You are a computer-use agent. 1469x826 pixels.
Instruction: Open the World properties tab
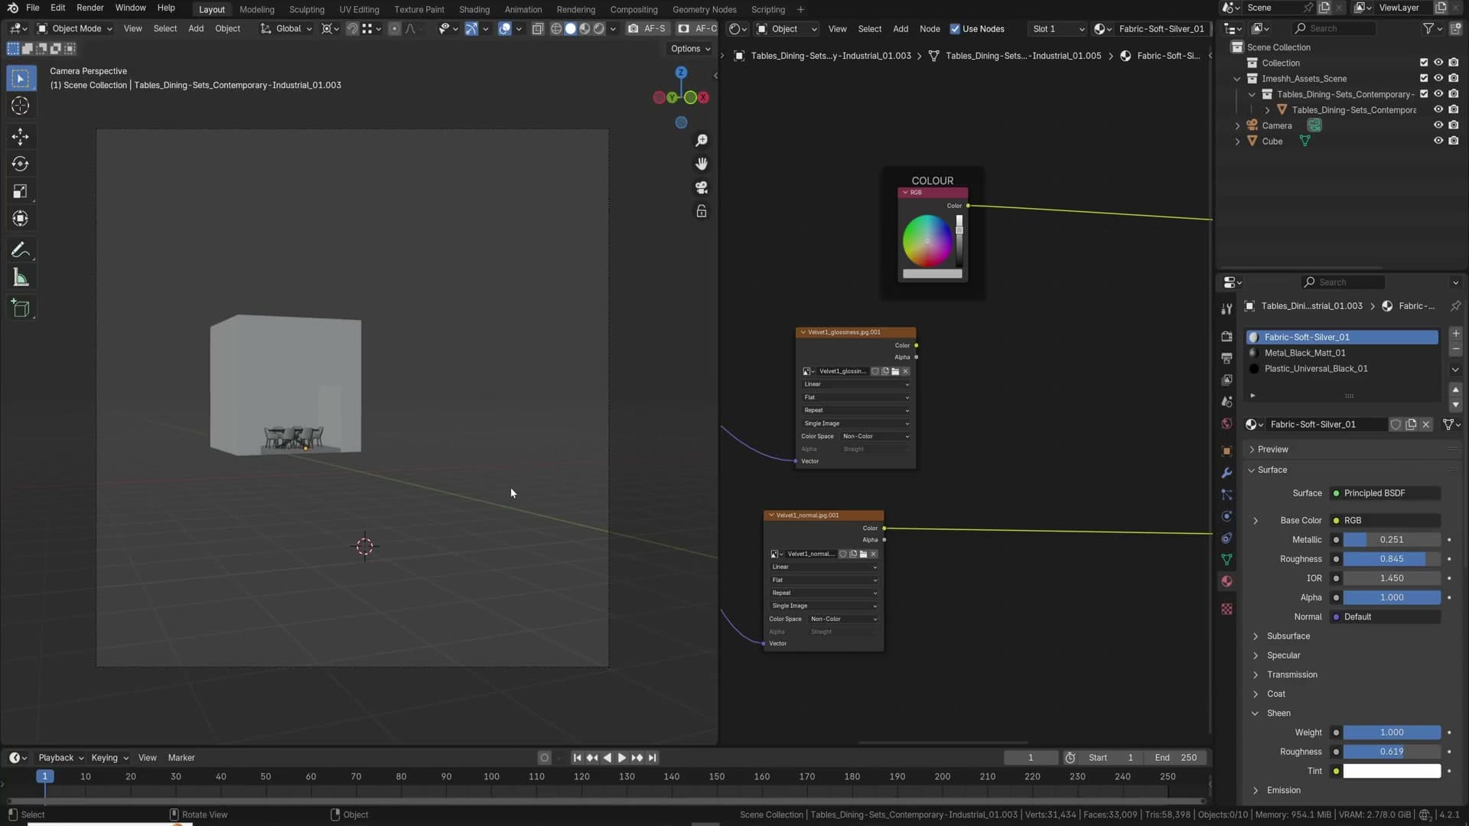coord(1226,424)
